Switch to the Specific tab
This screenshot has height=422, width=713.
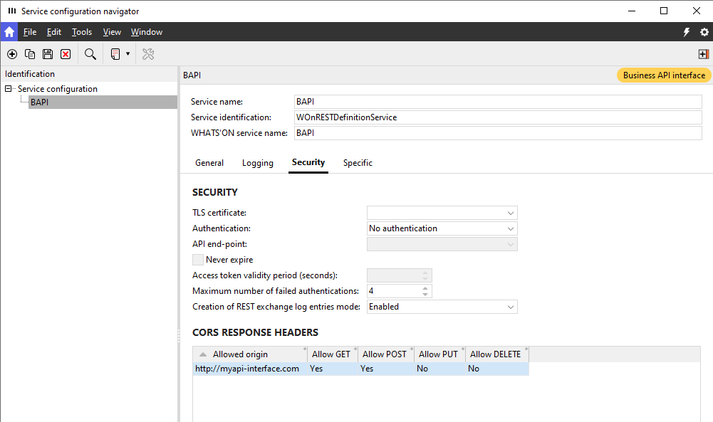tap(358, 163)
